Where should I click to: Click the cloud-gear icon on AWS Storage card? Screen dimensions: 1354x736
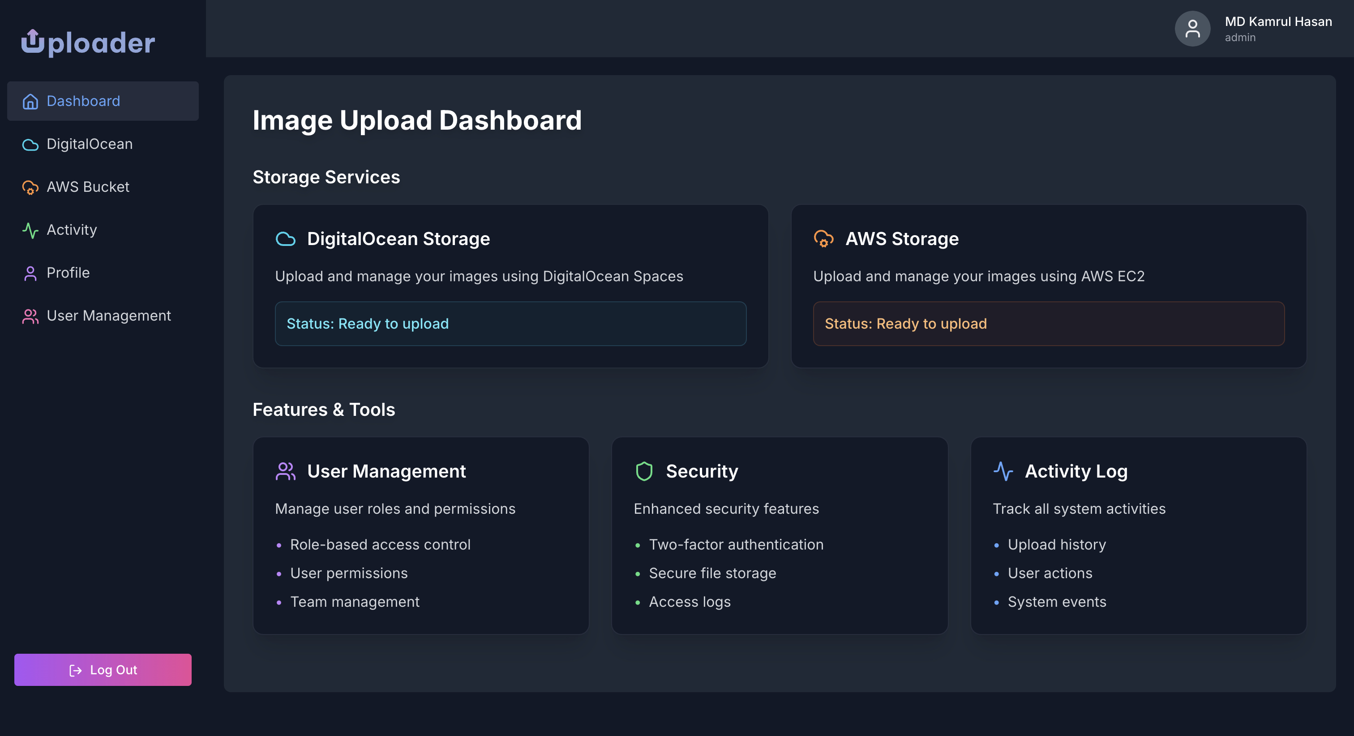coord(824,239)
